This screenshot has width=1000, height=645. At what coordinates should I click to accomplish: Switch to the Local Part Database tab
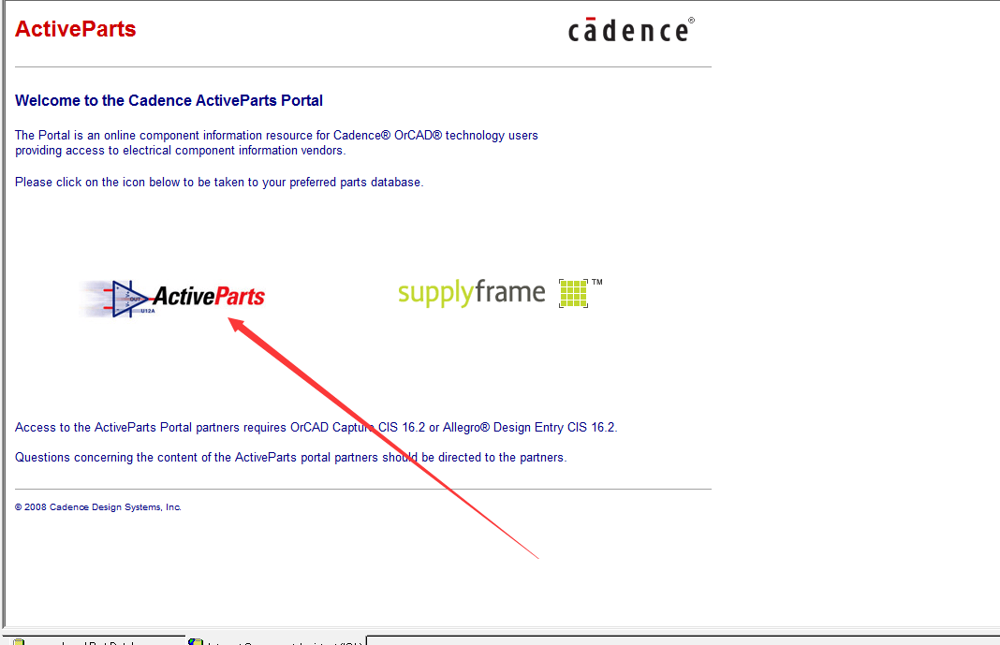pos(95,640)
